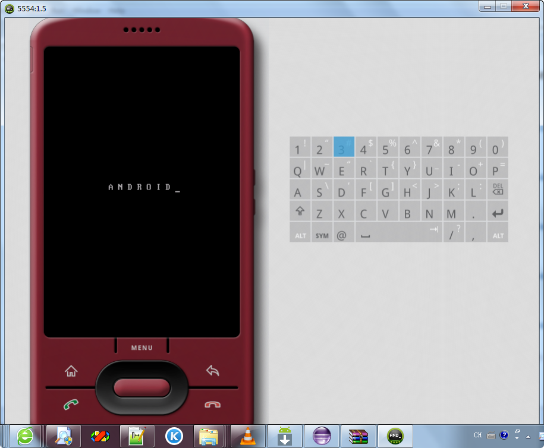Screen dimensions: 544x448
Task: Click the Y key
Action: click(410, 168)
